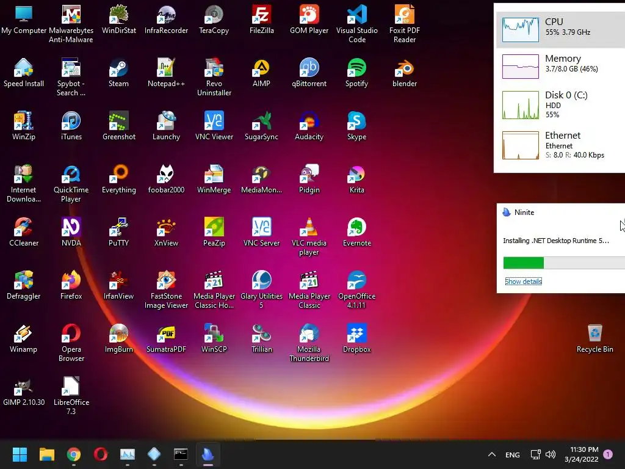Screen dimensions: 625x469
Task: Open the InfraRecorder shortcut
Action: 166,19
